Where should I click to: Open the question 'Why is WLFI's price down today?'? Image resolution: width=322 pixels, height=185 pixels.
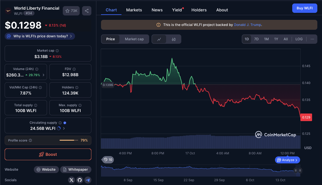point(39,36)
